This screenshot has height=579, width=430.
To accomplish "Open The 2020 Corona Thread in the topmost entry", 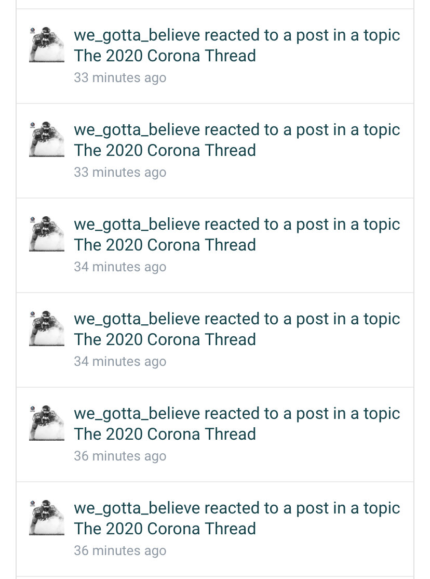I will coord(165,56).
